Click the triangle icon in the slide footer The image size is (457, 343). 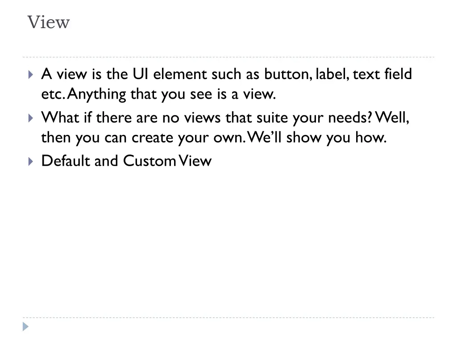pyautogui.click(x=25, y=326)
